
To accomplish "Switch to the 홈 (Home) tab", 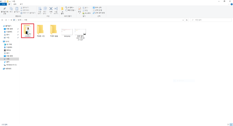I will [x=9, y=4].
